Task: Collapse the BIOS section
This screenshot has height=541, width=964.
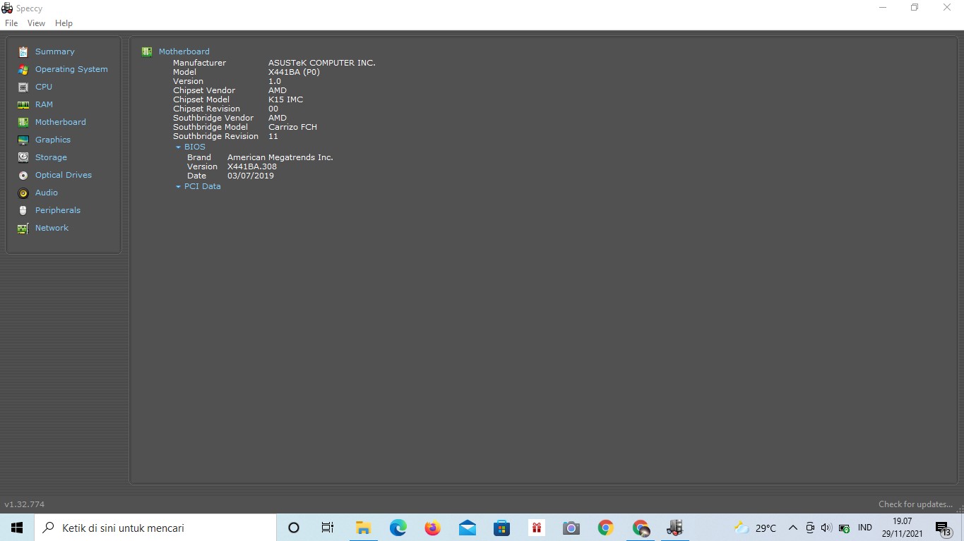Action: coord(179,147)
